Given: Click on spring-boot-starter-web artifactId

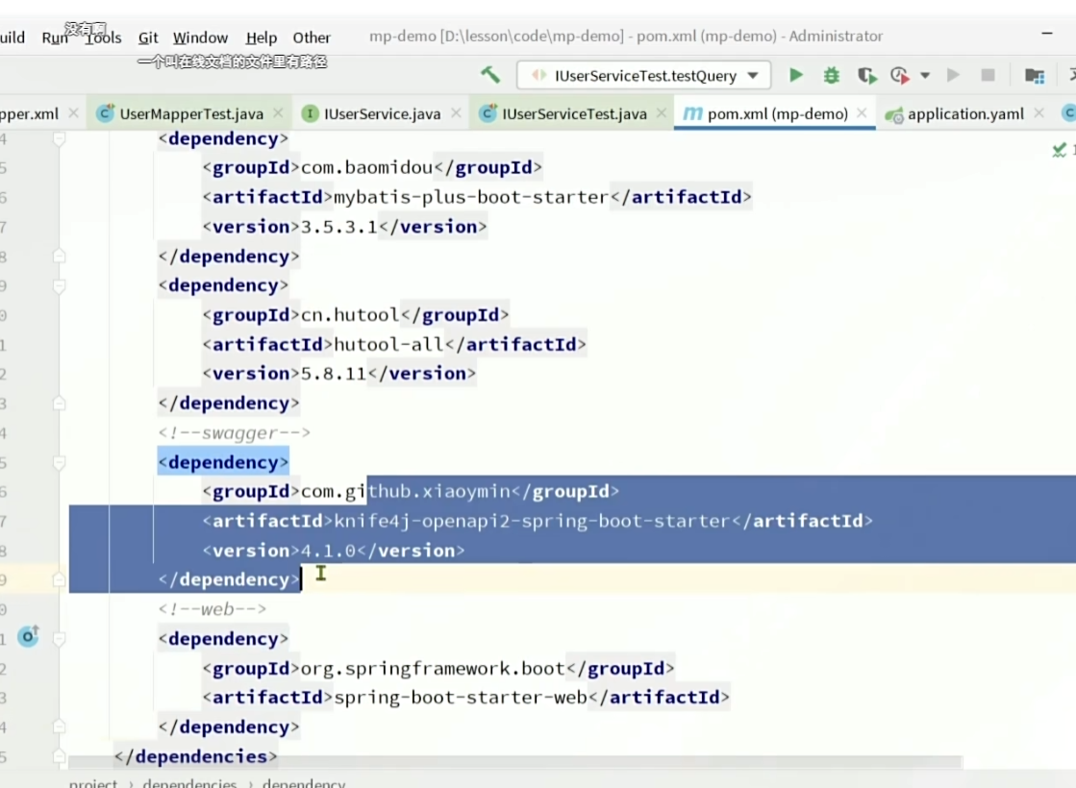Looking at the screenshot, I should click(x=460, y=699).
